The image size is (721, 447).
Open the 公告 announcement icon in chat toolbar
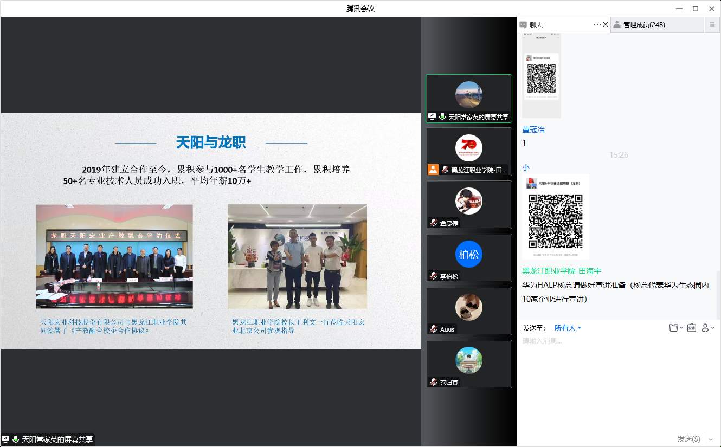pos(692,328)
